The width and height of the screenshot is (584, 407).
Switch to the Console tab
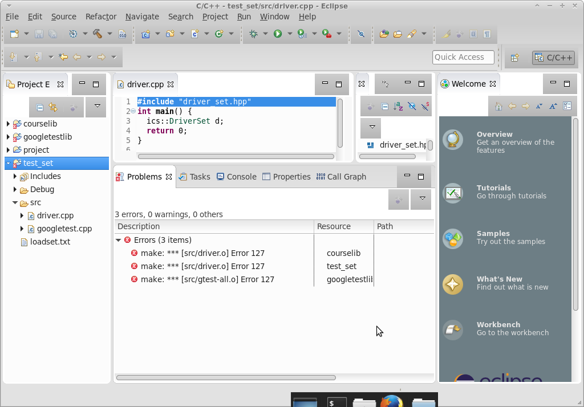coord(237,177)
